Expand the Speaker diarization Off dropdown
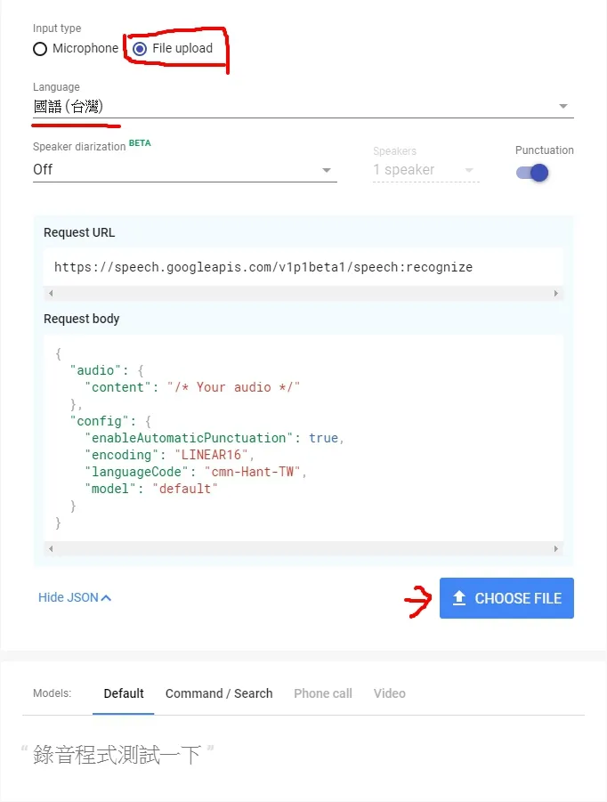 point(184,170)
